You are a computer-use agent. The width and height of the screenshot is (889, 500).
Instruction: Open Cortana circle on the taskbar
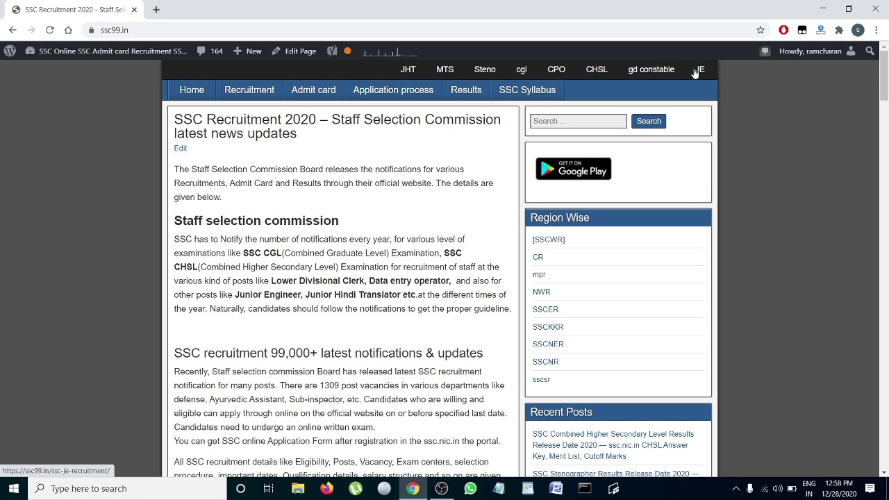(x=240, y=488)
